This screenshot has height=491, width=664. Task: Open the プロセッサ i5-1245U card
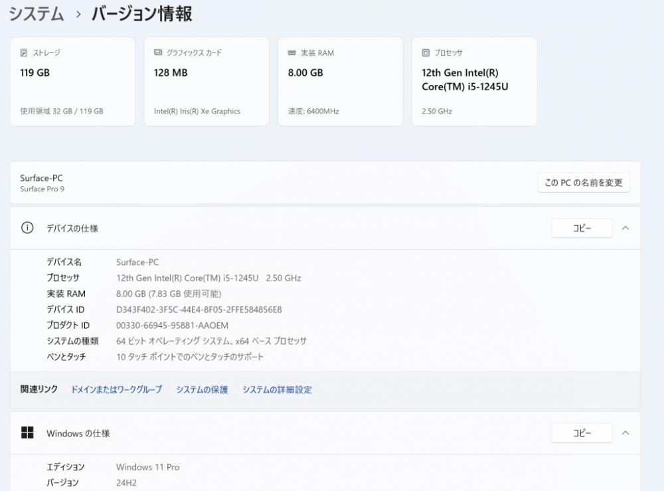click(474, 81)
